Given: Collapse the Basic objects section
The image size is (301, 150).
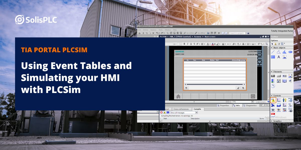Looking at the screenshot, I should point(271,48).
